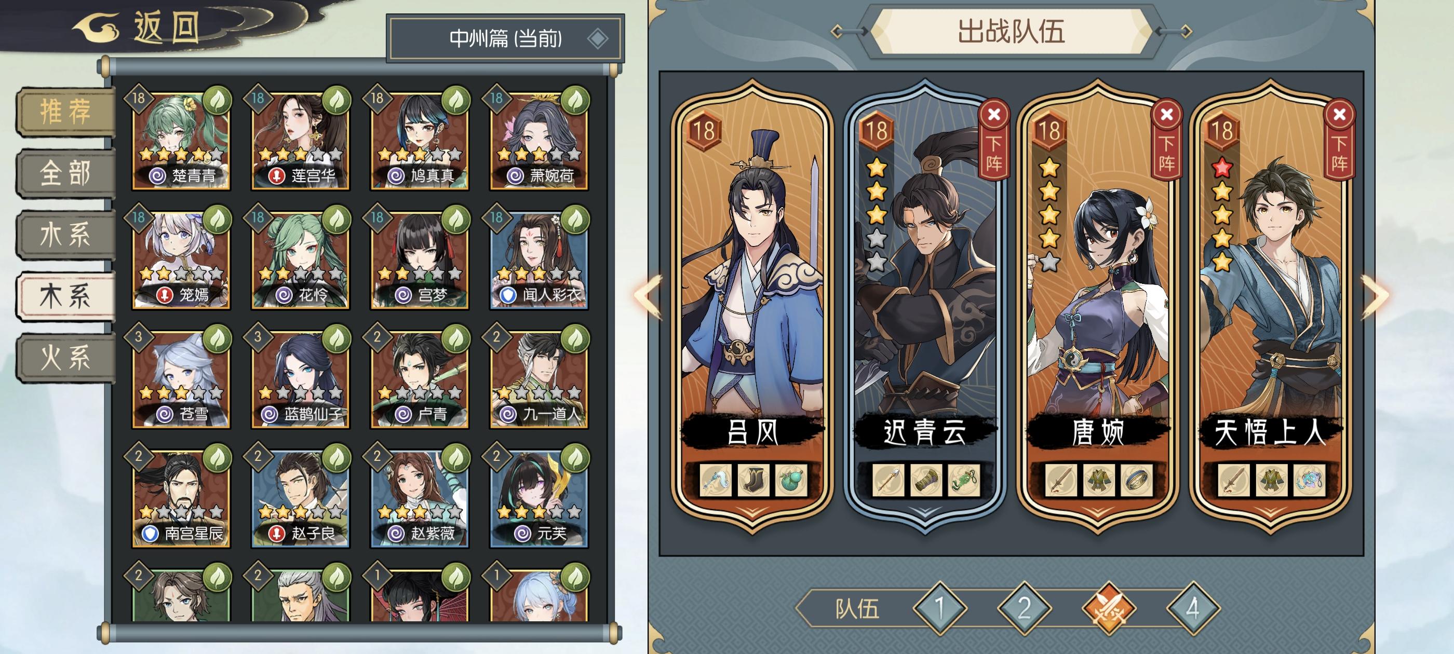Remove 迟青云 with the red X button
The width and height of the screenshot is (1454, 654).
pyautogui.click(x=994, y=115)
